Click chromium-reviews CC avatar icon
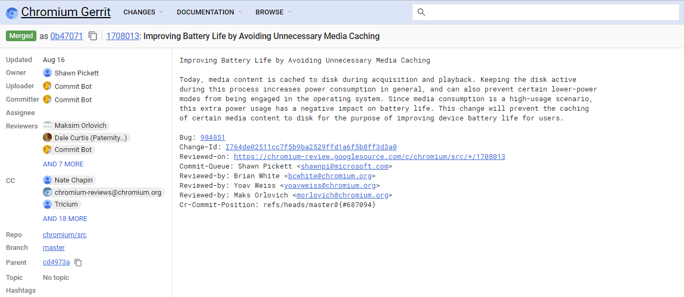The width and height of the screenshot is (684, 297). [47, 192]
